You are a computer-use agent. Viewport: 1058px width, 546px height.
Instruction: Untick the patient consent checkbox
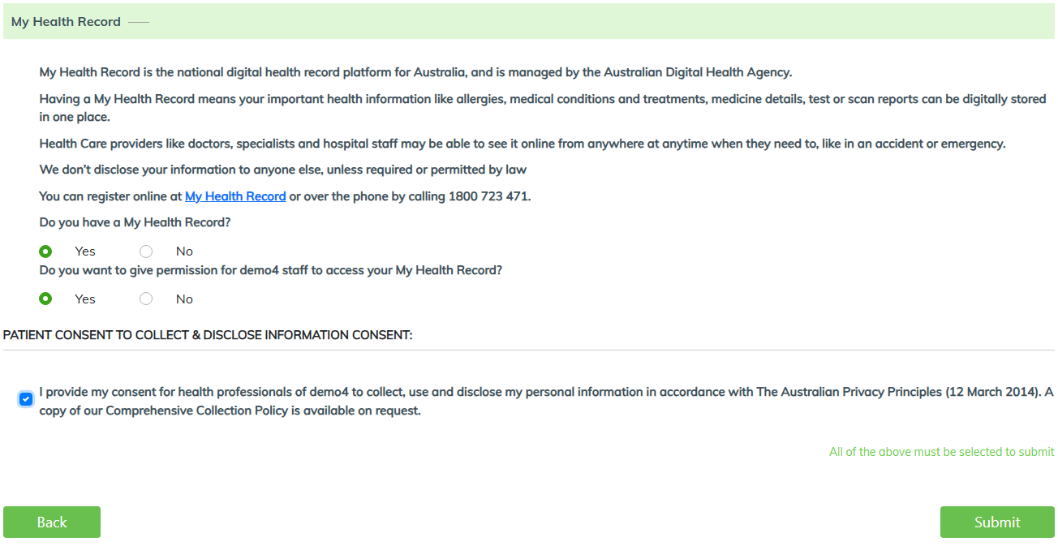tap(26, 399)
